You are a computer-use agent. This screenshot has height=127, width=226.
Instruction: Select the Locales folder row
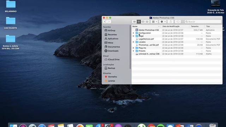click(177, 42)
